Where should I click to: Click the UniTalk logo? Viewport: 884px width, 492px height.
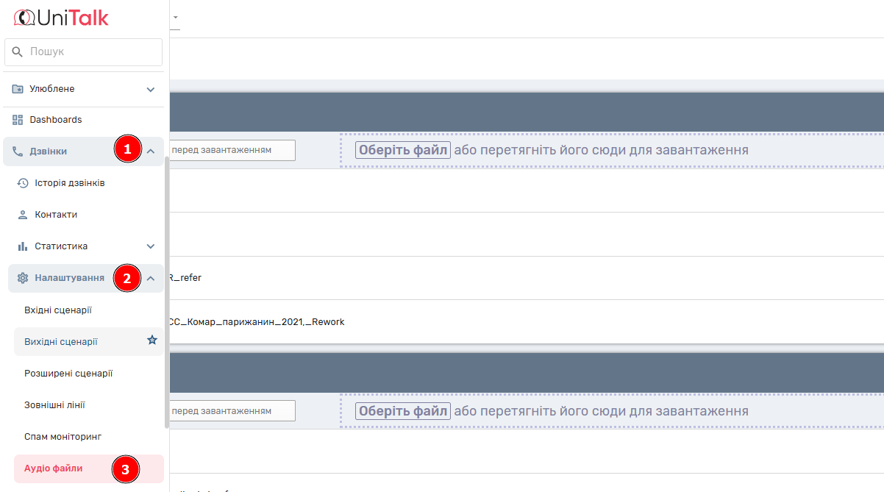tap(61, 18)
